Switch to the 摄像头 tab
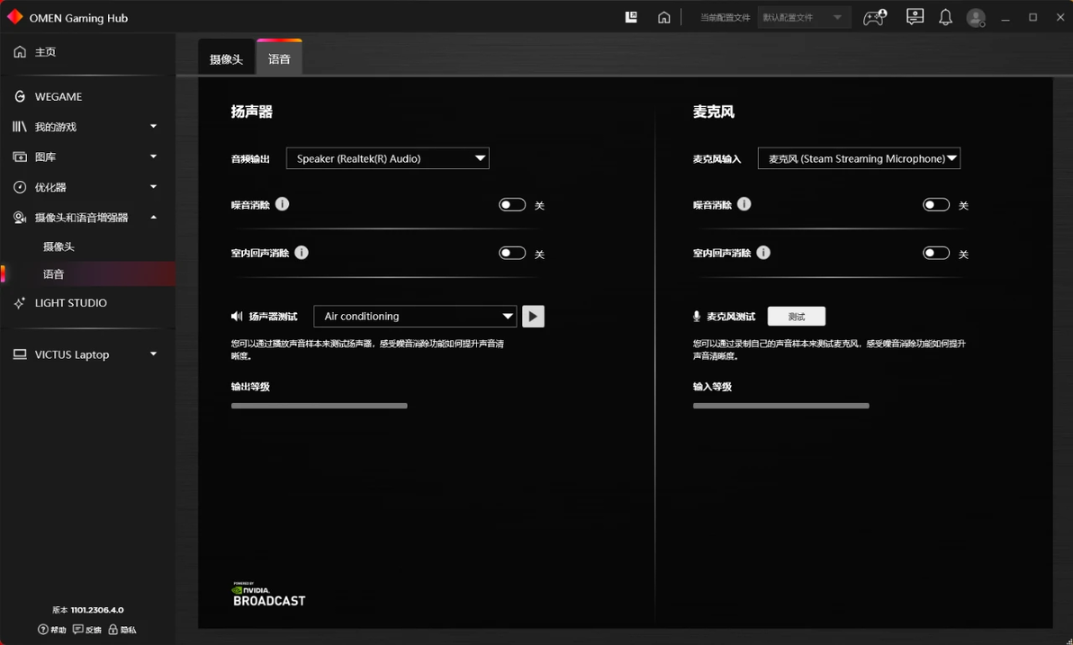This screenshot has height=645, width=1073. point(227,58)
